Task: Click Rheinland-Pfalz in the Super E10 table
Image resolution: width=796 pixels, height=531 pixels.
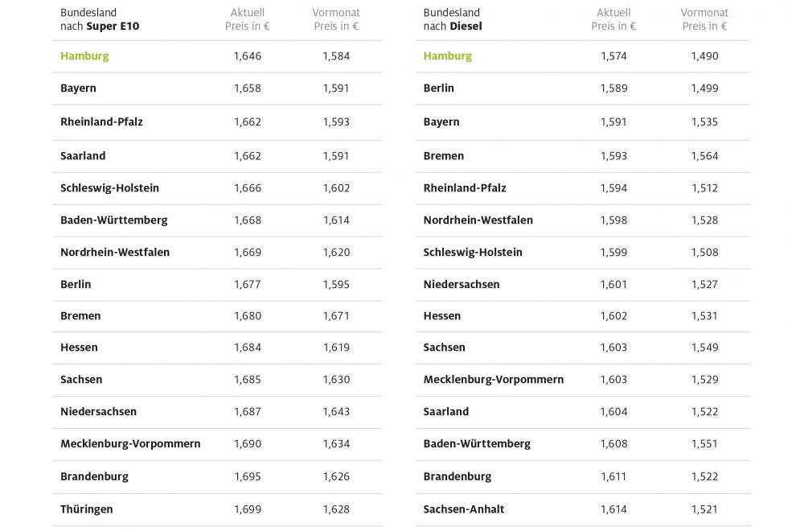Action: click(x=101, y=122)
